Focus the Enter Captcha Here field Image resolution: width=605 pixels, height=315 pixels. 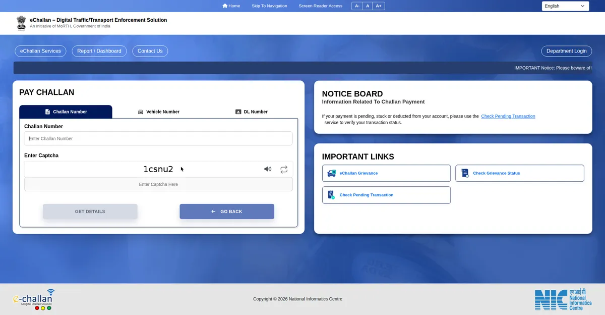point(158,184)
